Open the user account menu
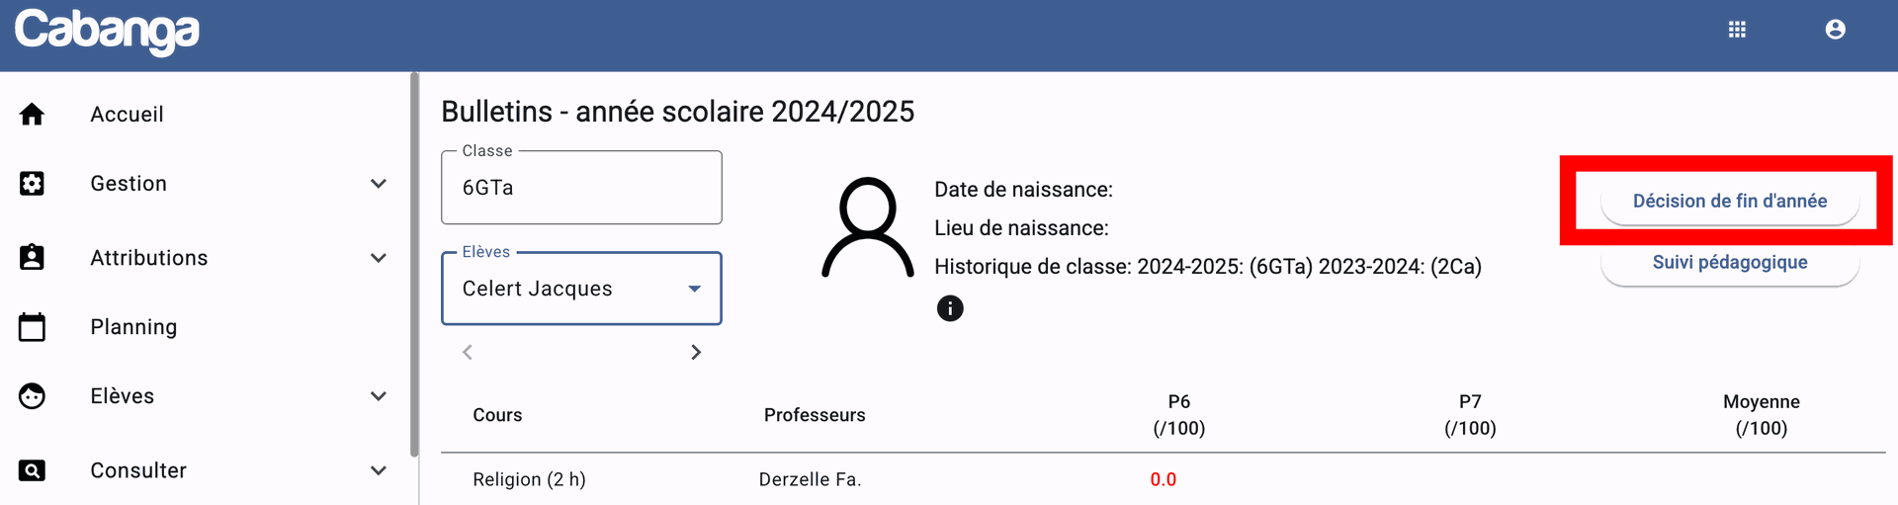 tap(1835, 30)
